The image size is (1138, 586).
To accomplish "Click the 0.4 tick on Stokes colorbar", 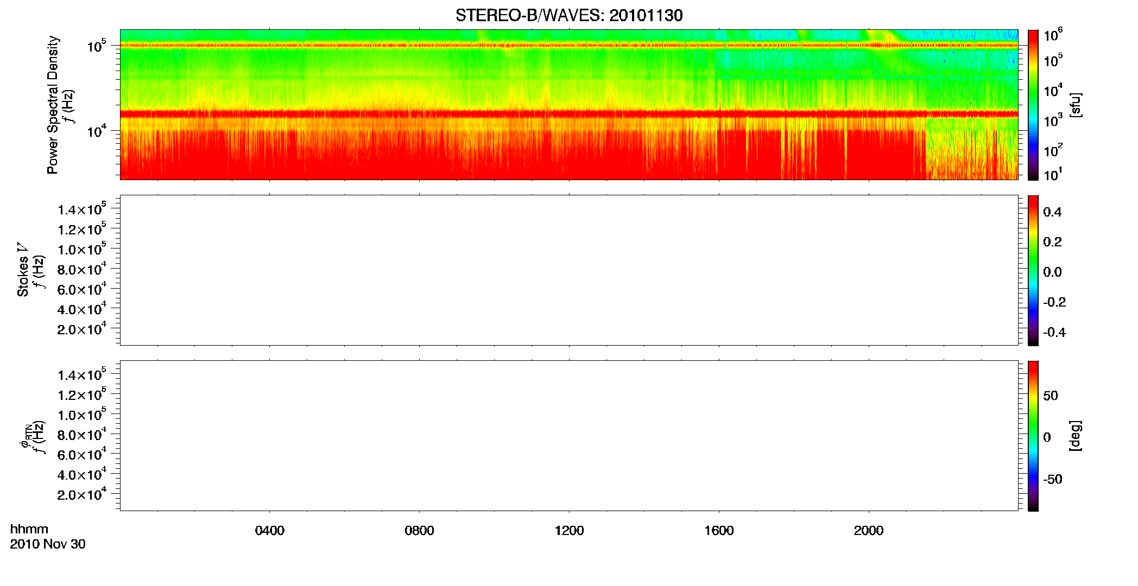I will click(x=1052, y=212).
